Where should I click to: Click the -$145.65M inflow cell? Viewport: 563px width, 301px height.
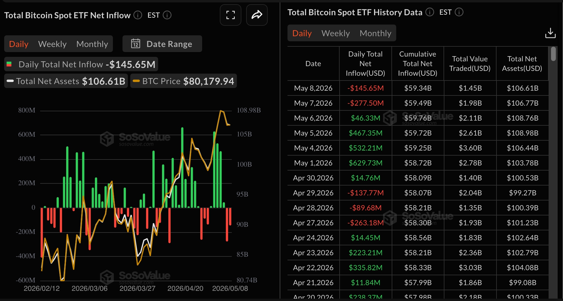pyautogui.click(x=365, y=88)
